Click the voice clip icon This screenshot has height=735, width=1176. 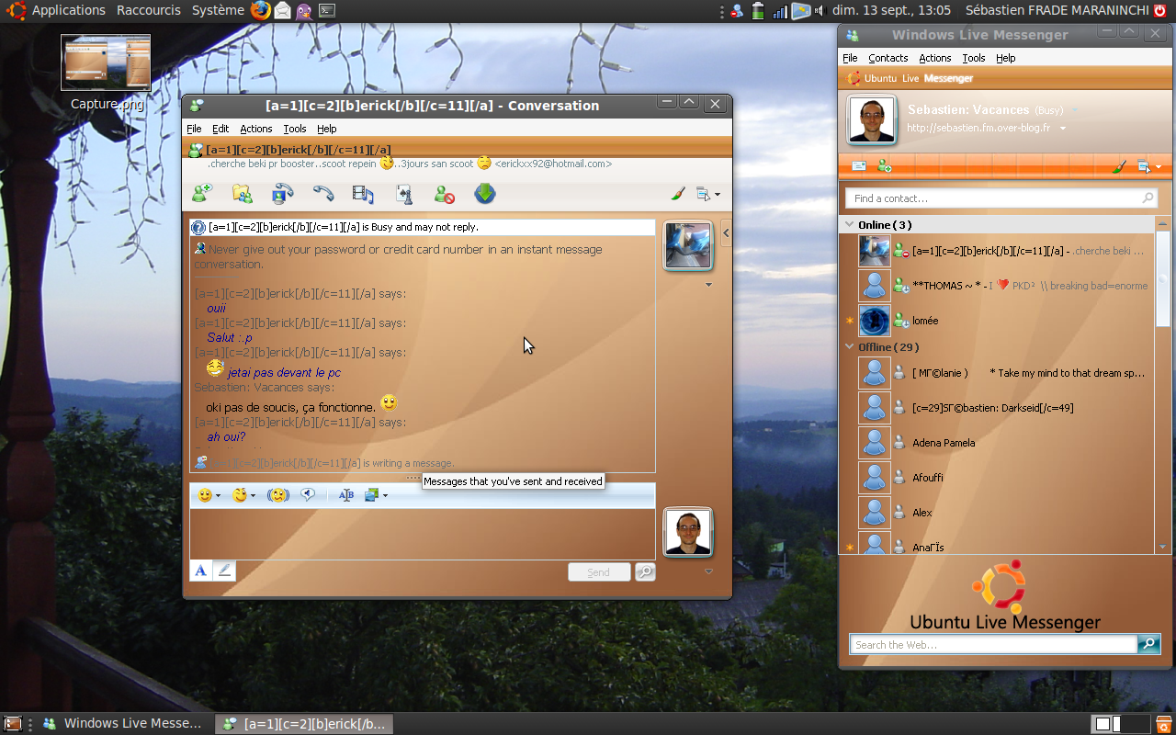(x=309, y=495)
